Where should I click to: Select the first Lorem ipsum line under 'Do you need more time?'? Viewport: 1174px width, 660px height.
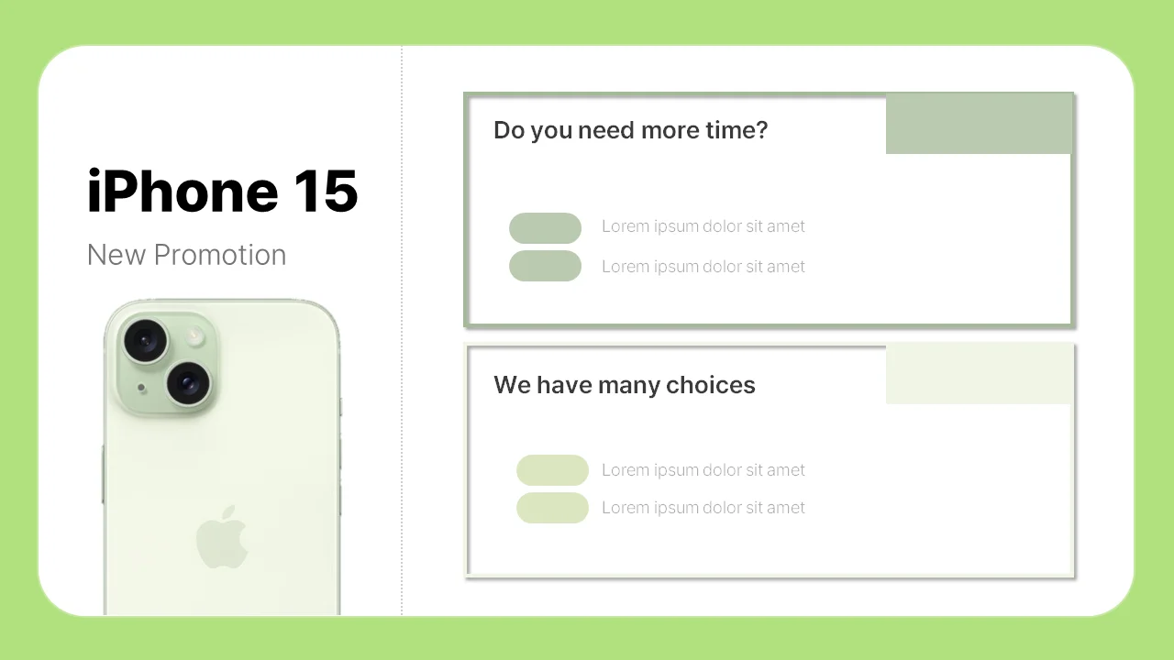[703, 226]
